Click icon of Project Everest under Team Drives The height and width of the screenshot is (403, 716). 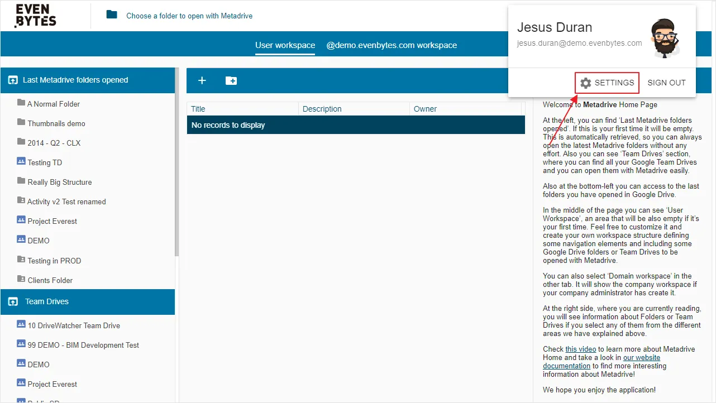(x=21, y=383)
